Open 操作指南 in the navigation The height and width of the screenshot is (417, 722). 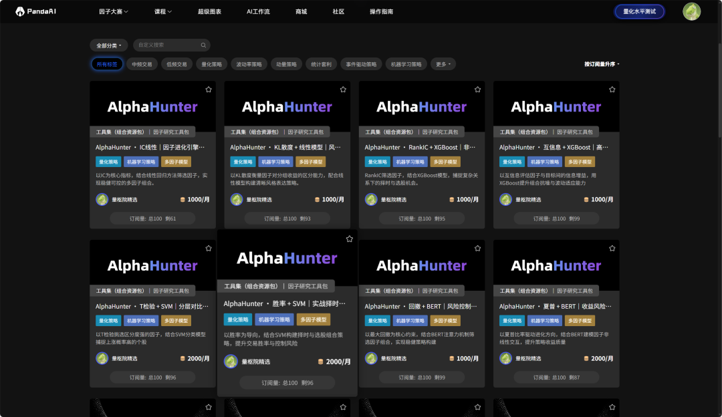coord(381,11)
